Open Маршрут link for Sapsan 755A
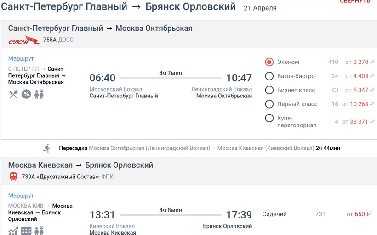The height and width of the screenshot is (235, 377). click(x=21, y=59)
